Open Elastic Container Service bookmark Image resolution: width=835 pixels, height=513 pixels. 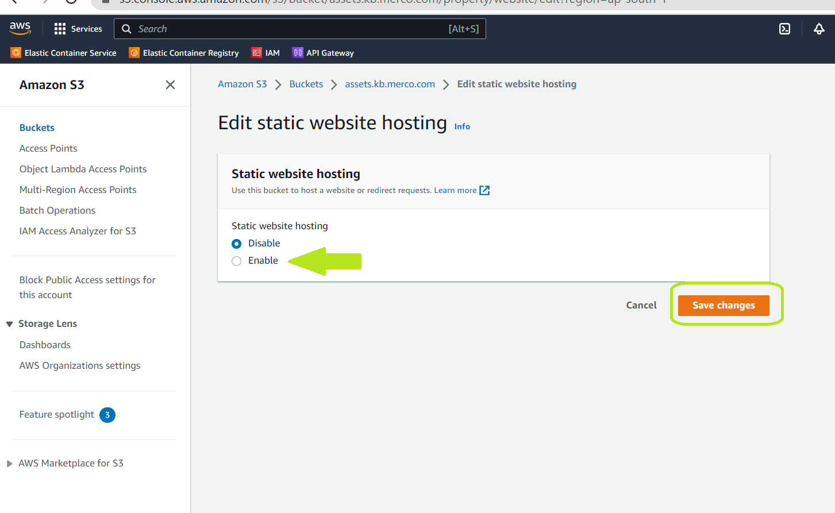click(70, 53)
